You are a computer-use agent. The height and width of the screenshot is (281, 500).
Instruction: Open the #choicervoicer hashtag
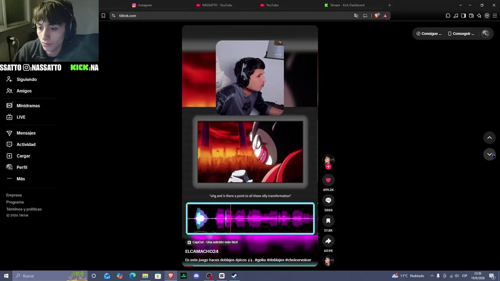tap(298, 260)
